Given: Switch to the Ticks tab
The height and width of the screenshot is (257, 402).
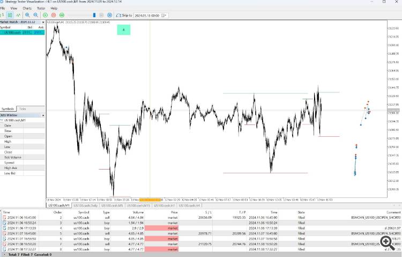Looking at the screenshot, I should coord(23,109).
